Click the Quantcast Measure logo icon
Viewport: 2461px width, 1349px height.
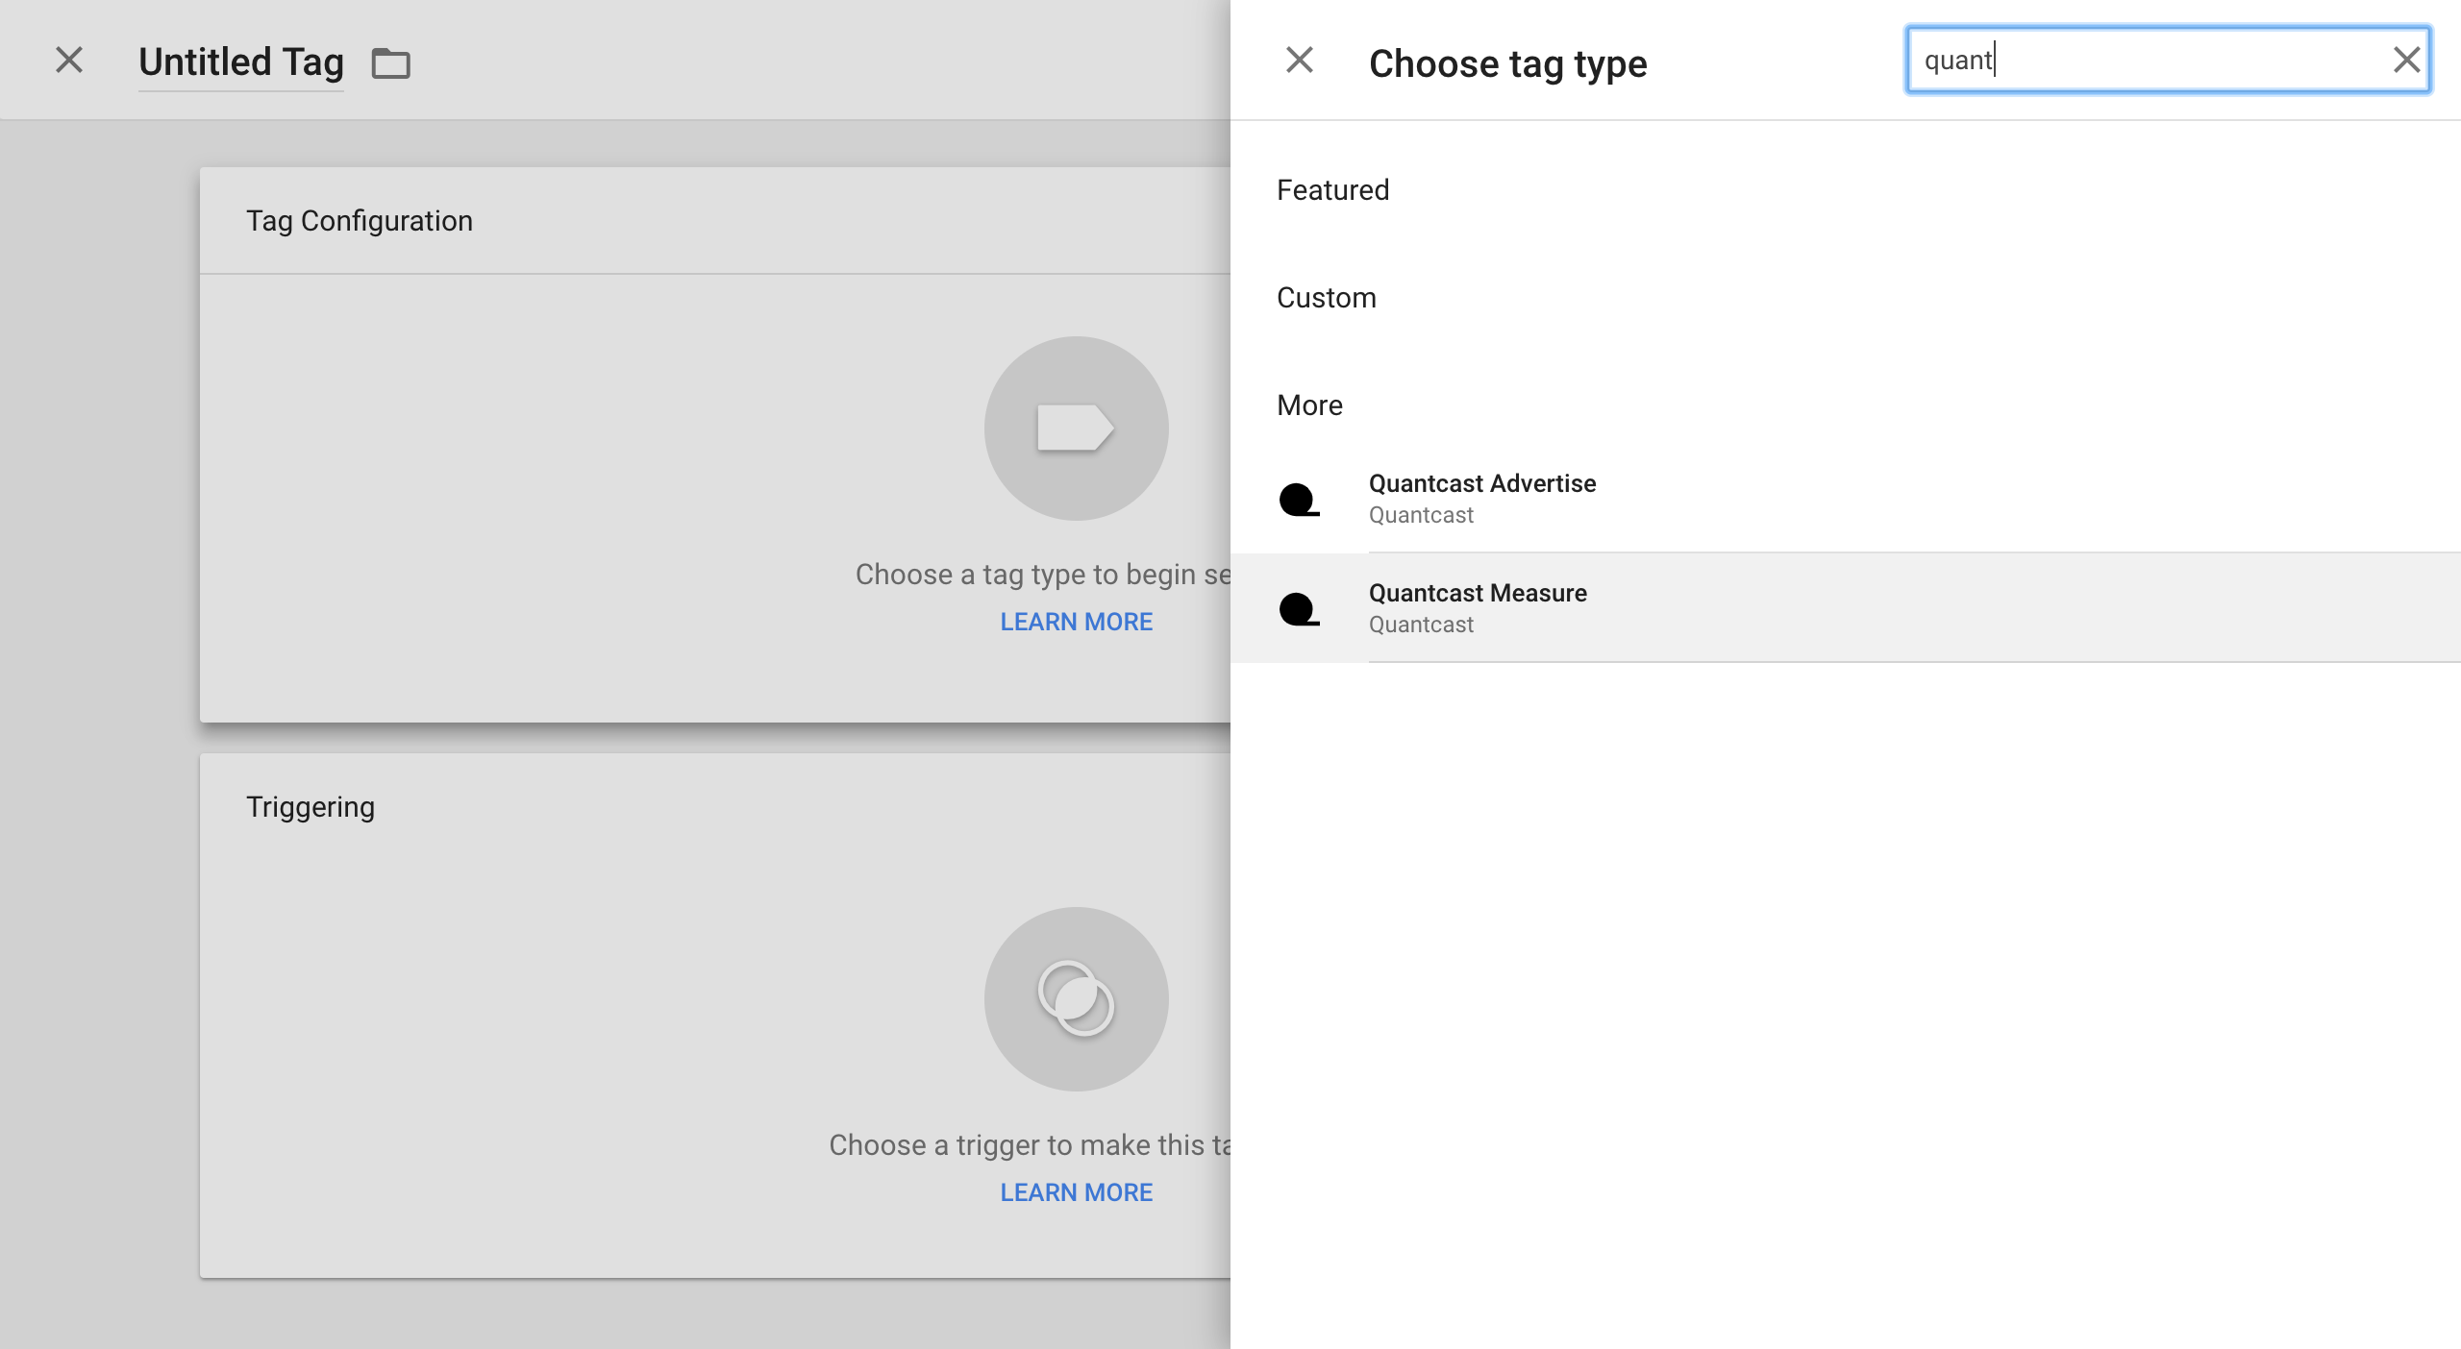pos(1300,609)
